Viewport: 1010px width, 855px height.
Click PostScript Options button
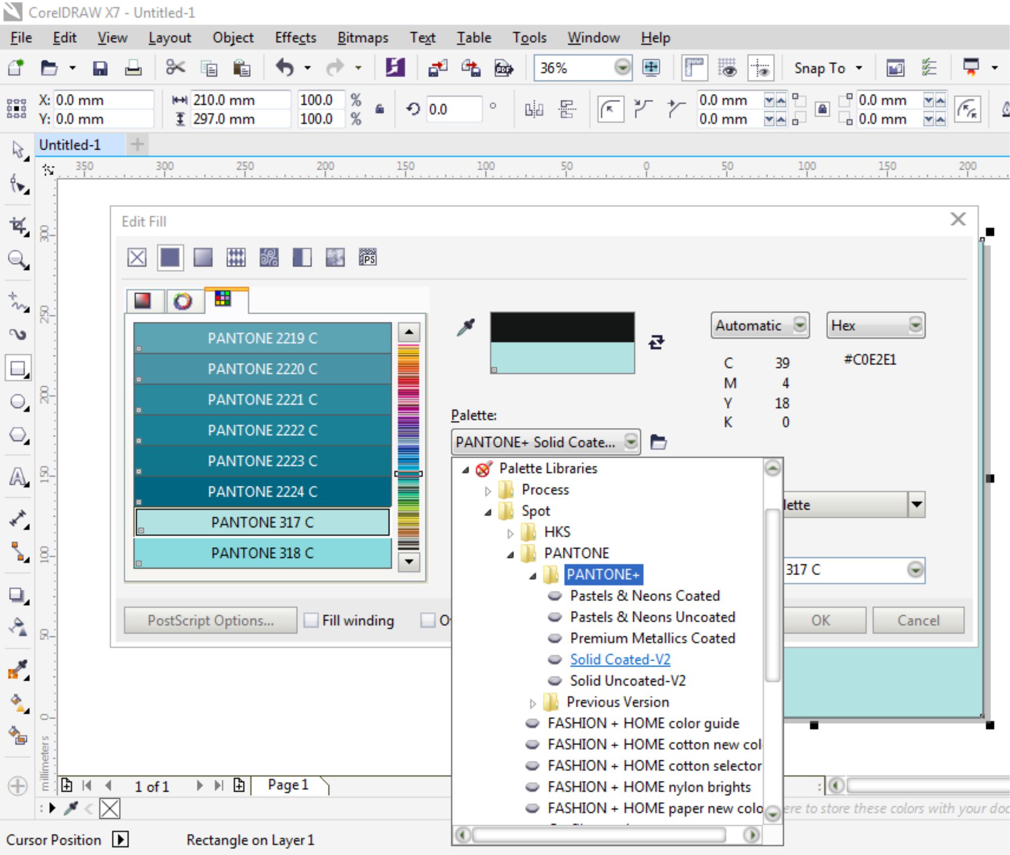coord(211,620)
